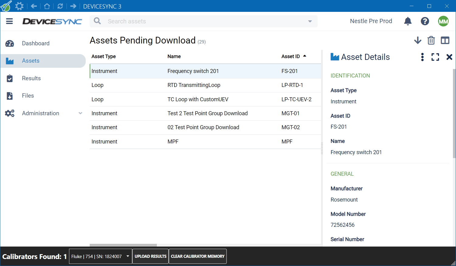Click the trash delete icon
The image size is (456, 266).
pyautogui.click(x=431, y=40)
